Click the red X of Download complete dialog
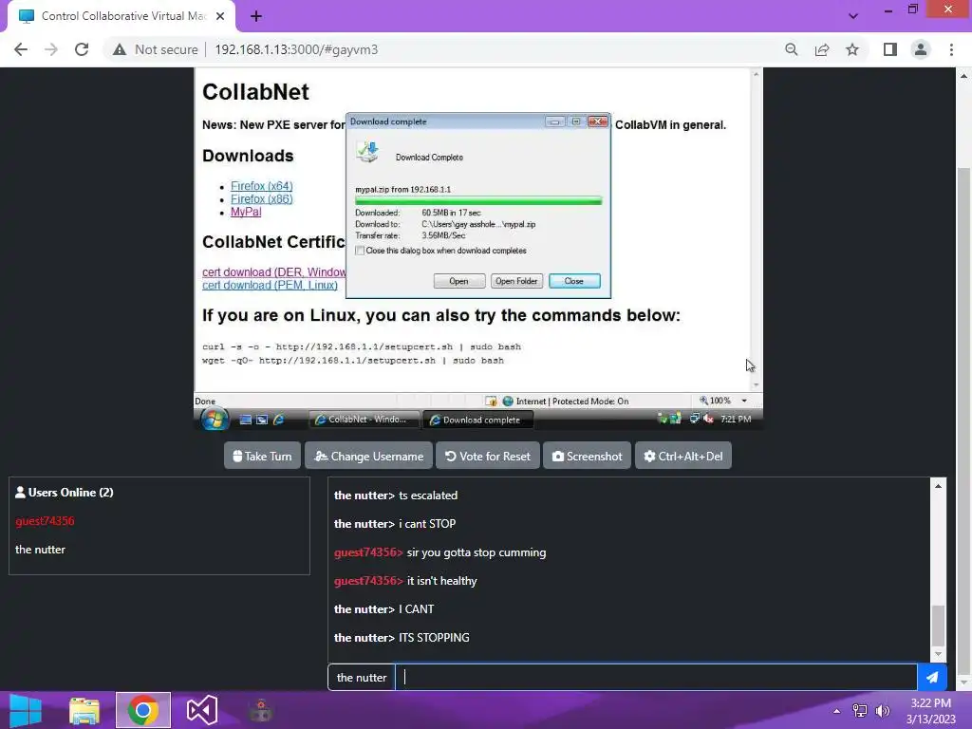The height and width of the screenshot is (729, 972). [x=598, y=121]
